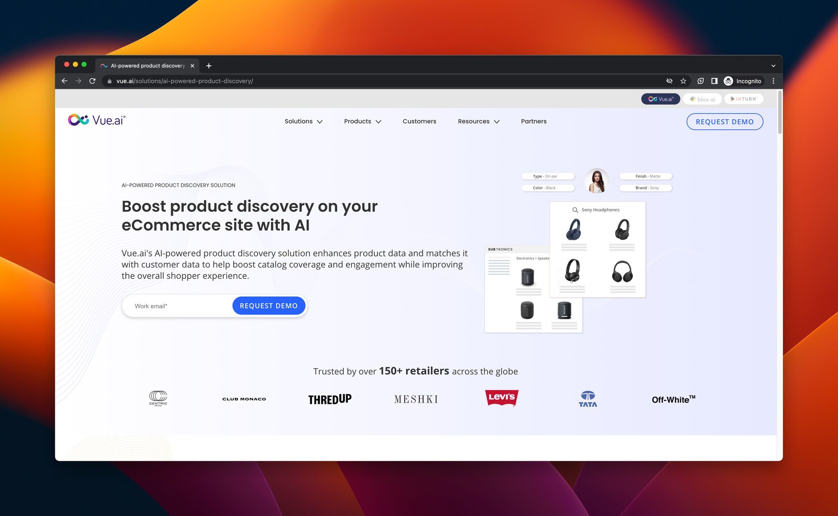Click the Vue.ai logo icon
The width and height of the screenshot is (838, 516).
[x=79, y=119]
